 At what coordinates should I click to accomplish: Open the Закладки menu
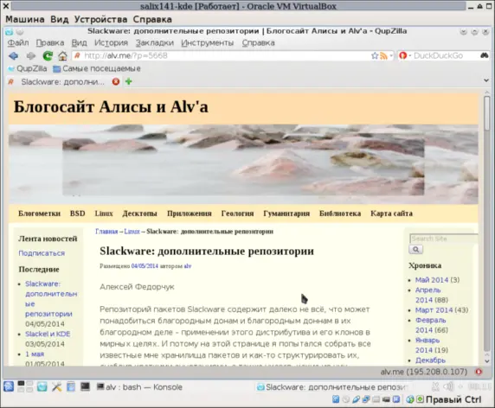tap(154, 43)
